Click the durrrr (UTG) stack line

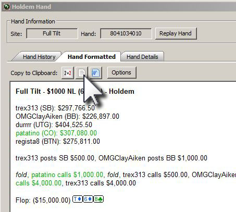click(x=54, y=125)
